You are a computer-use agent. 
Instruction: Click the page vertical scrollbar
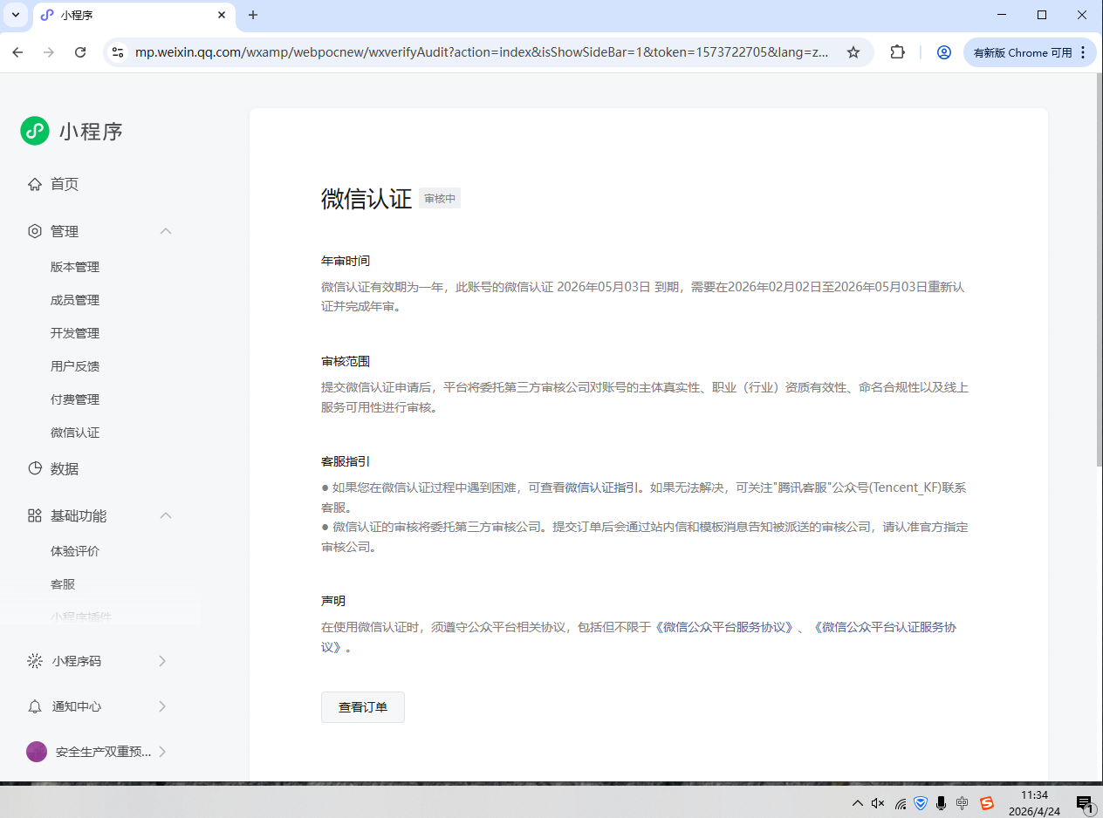pos(1098,270)
